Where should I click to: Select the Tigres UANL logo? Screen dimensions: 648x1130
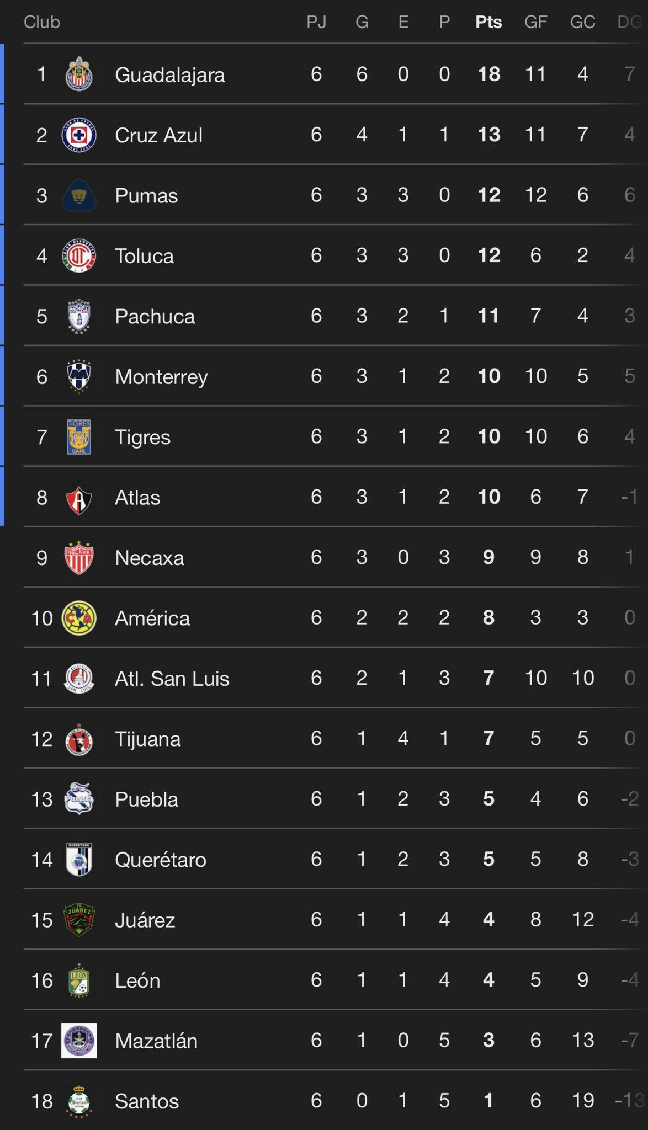79,437
